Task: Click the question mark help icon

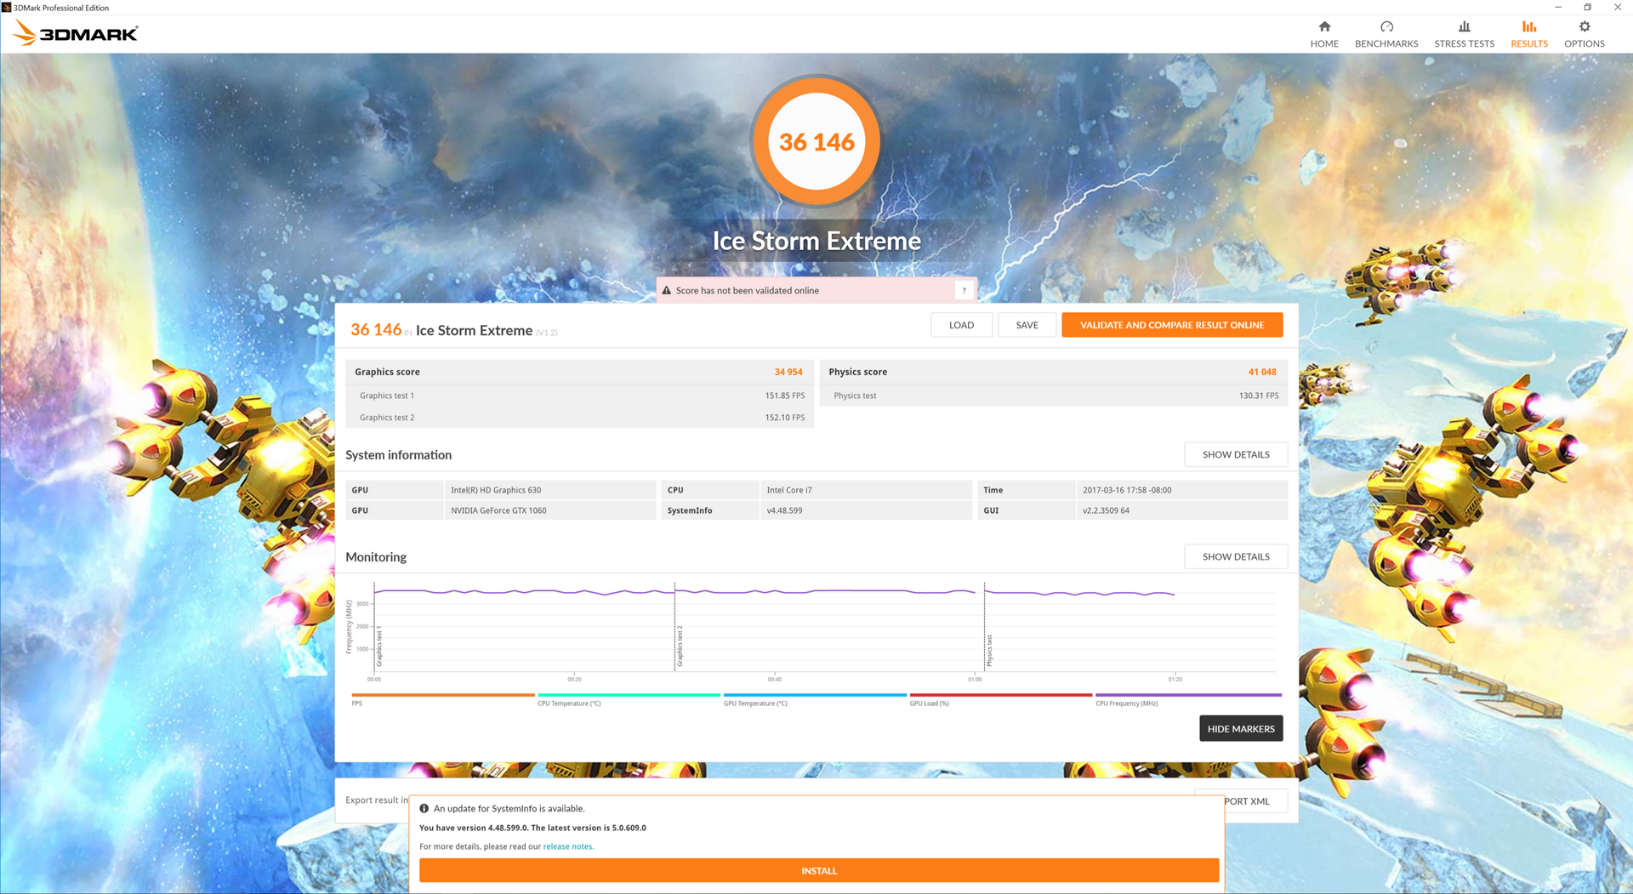Action: click(x=964, y=291)
